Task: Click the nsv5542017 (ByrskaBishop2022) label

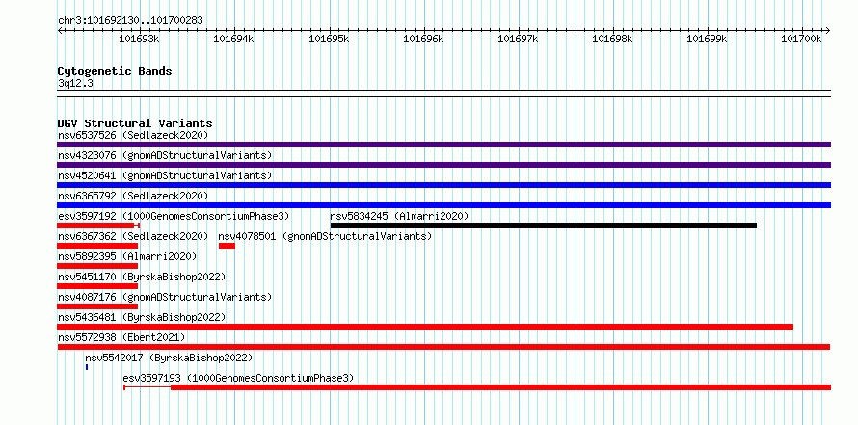Action: tap(169, 358)
